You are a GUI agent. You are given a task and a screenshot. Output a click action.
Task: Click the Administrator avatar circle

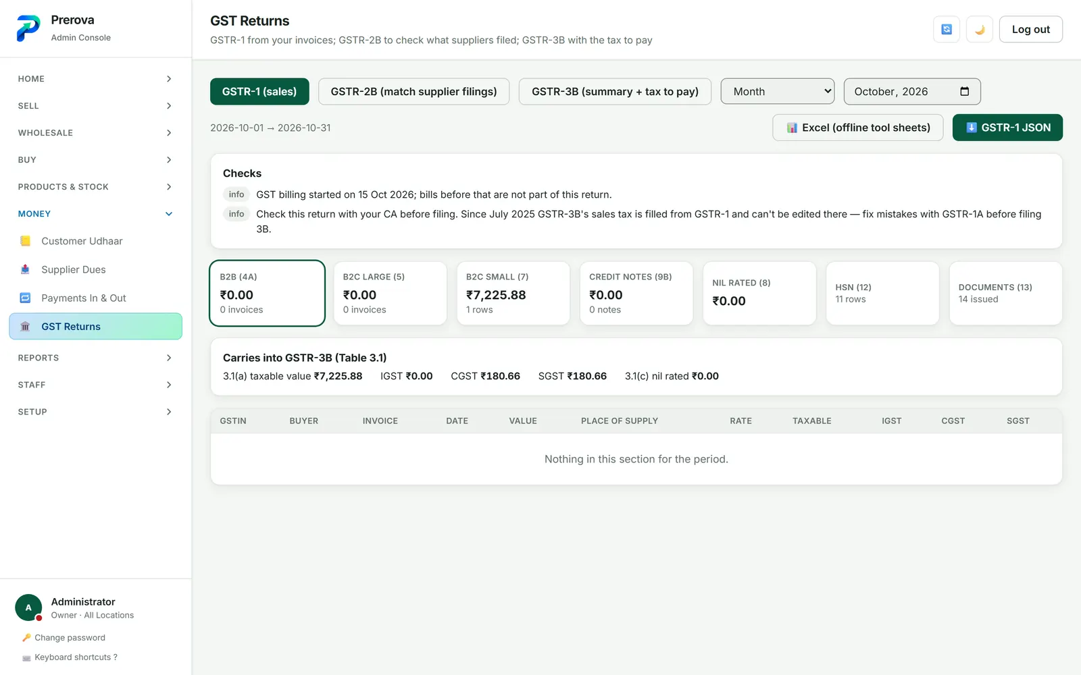coord(28,607)
